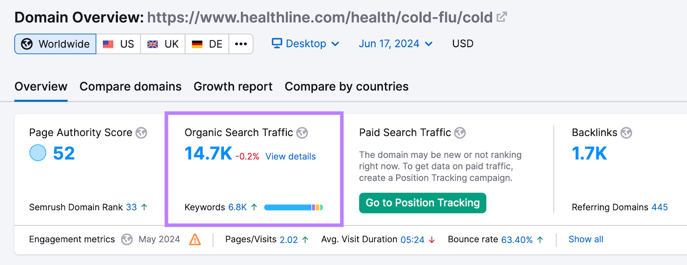Viewport: 687px width, 265px height.
Task: Click the Organic Search Traffic info icon
Action: pyautogui.click(x=302, y=133)
